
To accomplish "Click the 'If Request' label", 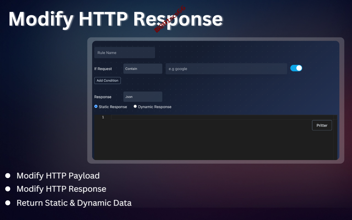I will (x=103, y=69).
